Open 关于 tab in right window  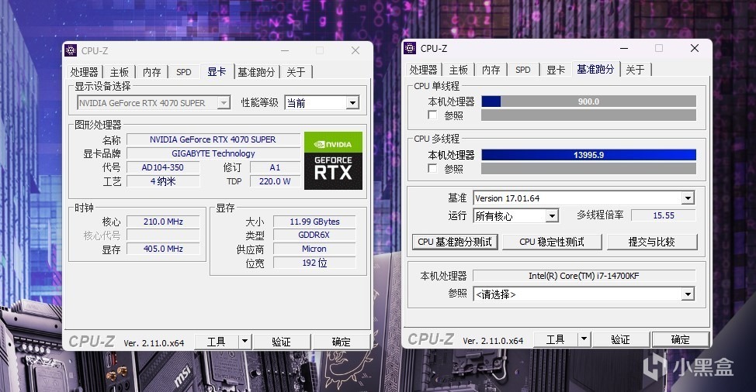click(x=635, y=70)
